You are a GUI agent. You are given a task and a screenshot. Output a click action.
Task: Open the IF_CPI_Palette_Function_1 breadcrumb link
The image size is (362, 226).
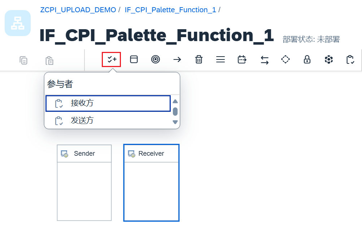[x=170, y=10]
